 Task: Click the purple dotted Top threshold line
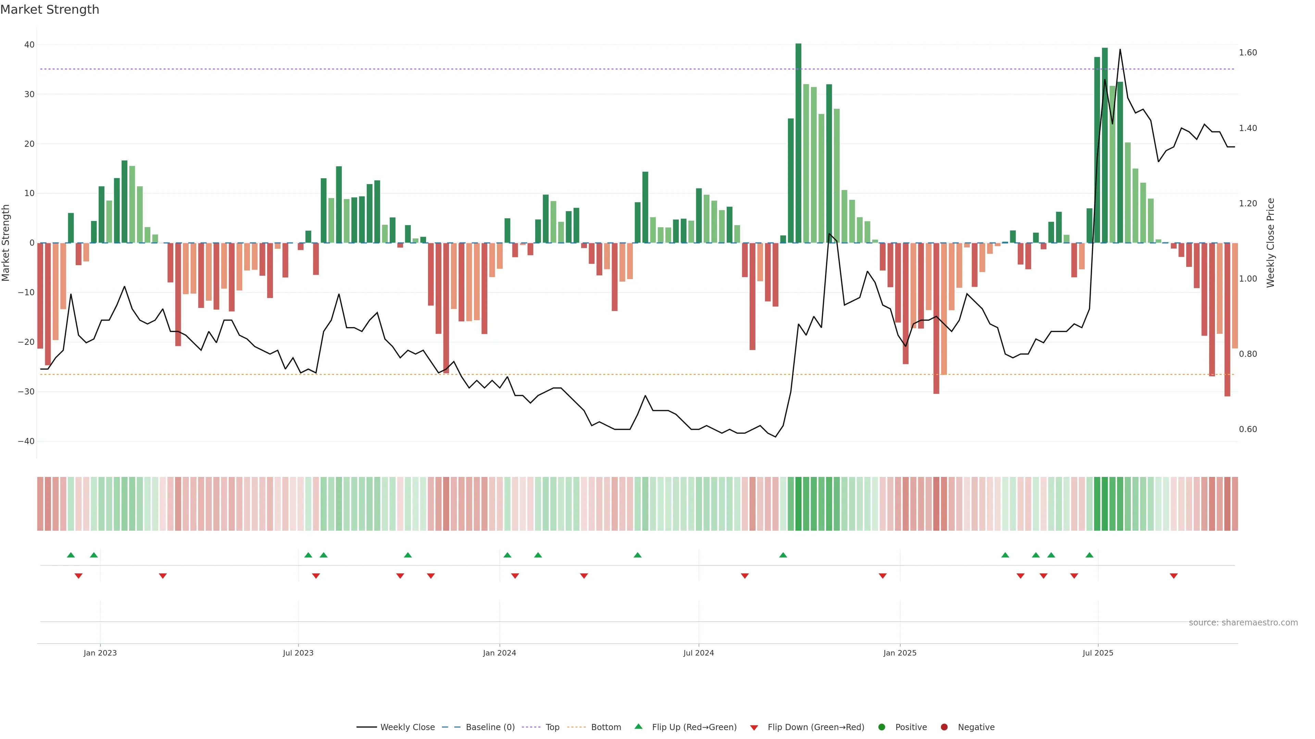pos(511,69)
